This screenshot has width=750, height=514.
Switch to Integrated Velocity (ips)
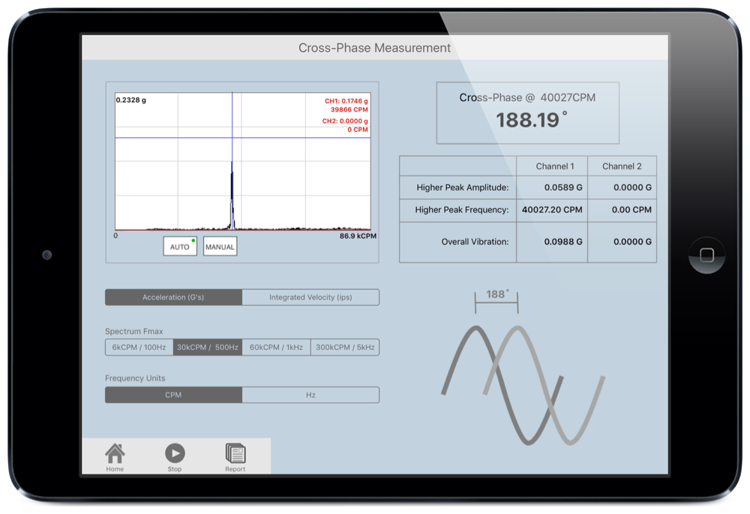(x=310, y=297)
